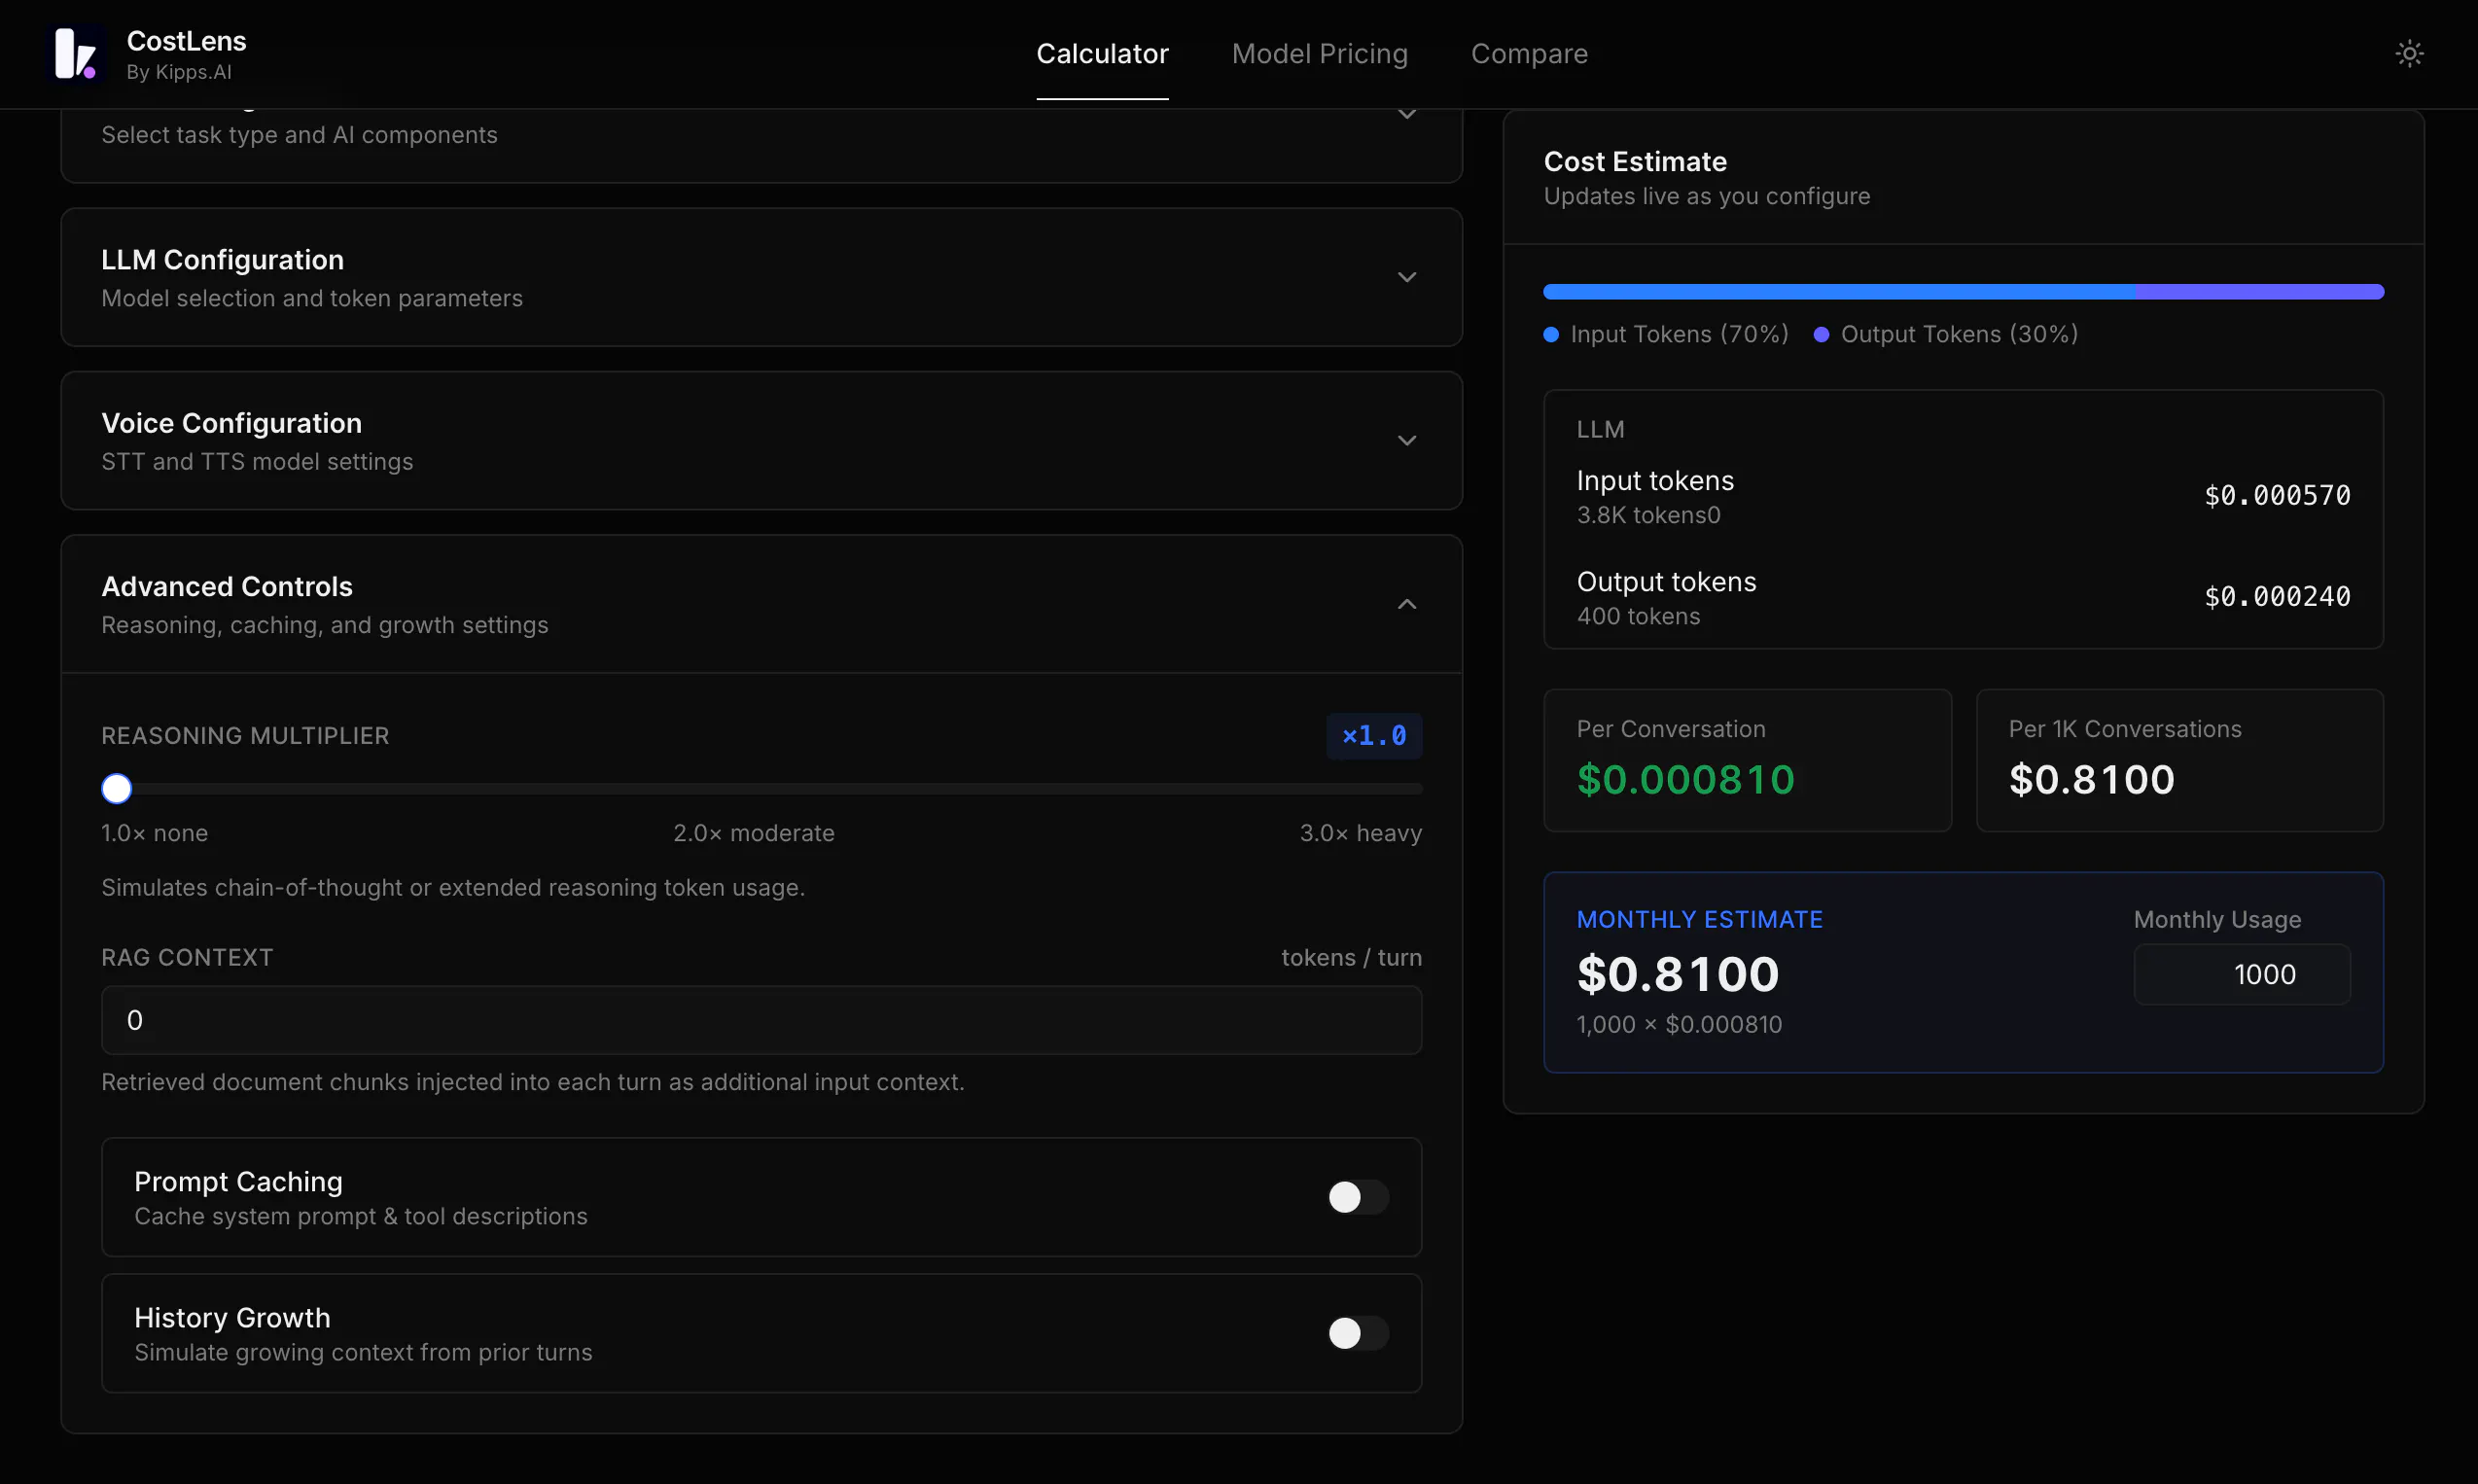Click the Input tokens cost $0.000570

point(2277,496)
